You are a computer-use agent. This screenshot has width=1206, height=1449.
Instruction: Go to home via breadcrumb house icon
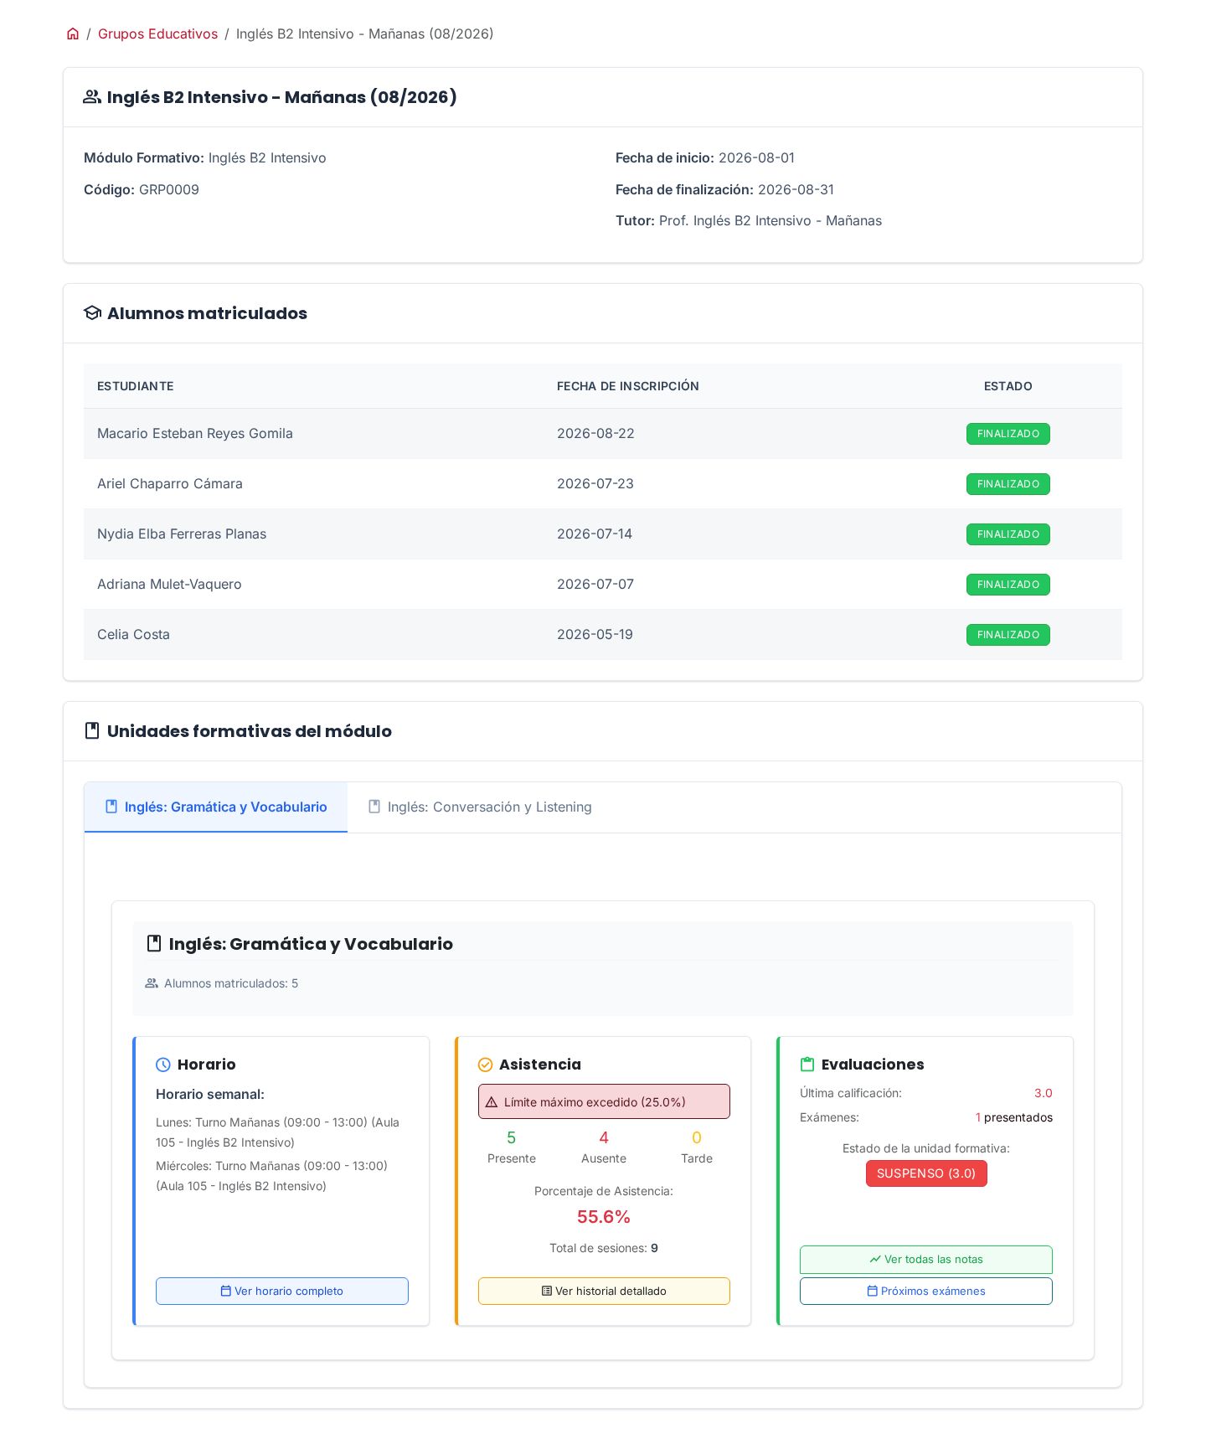pos(73,34)
